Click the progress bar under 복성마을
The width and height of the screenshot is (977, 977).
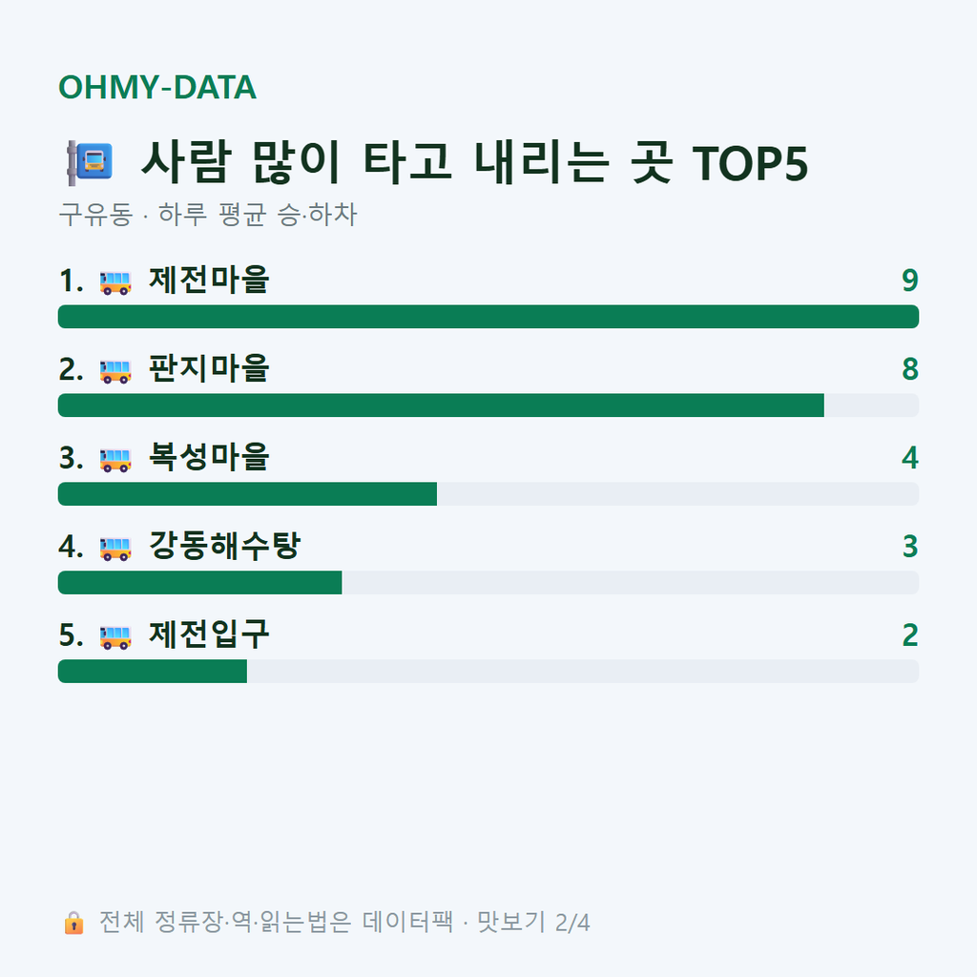(x=488, y=493)
